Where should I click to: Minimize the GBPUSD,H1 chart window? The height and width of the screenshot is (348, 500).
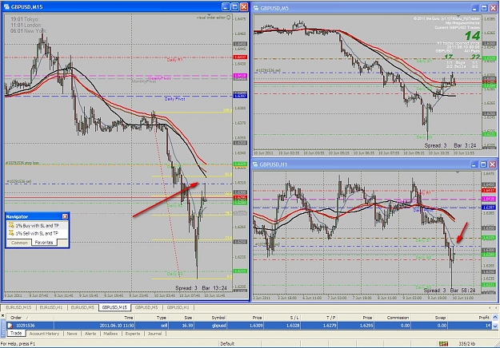point(474,164)
